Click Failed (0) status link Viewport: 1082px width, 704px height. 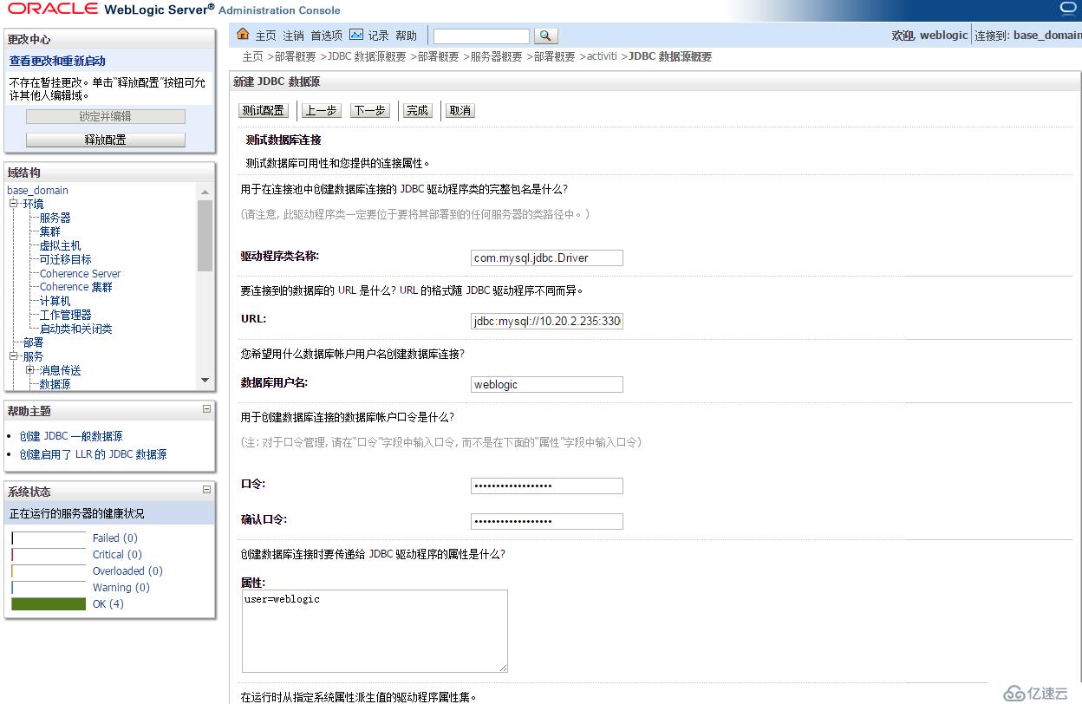115,538
